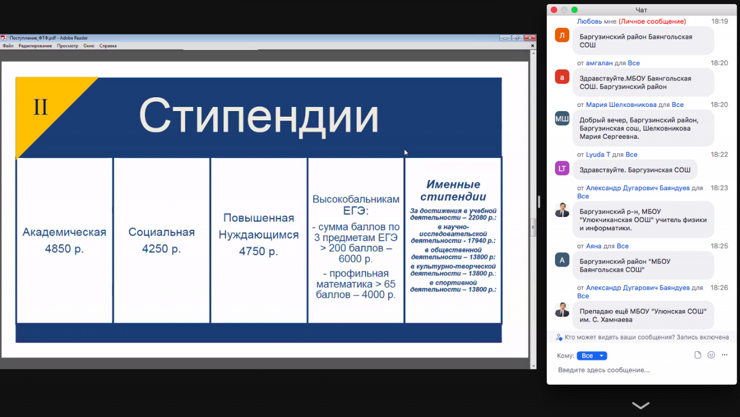Click sender name 'Аяна' in chat
The width and height of the screenshot is (740, 417).
coord(594,246)
